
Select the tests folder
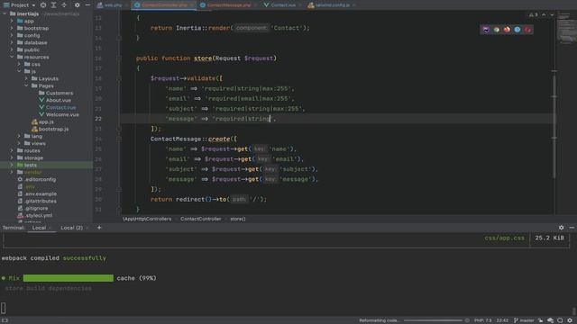(x=27, y=166)
